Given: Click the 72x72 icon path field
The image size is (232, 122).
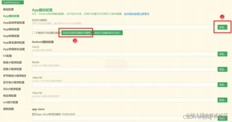Looking at the screenshot, I should [124, 54].
